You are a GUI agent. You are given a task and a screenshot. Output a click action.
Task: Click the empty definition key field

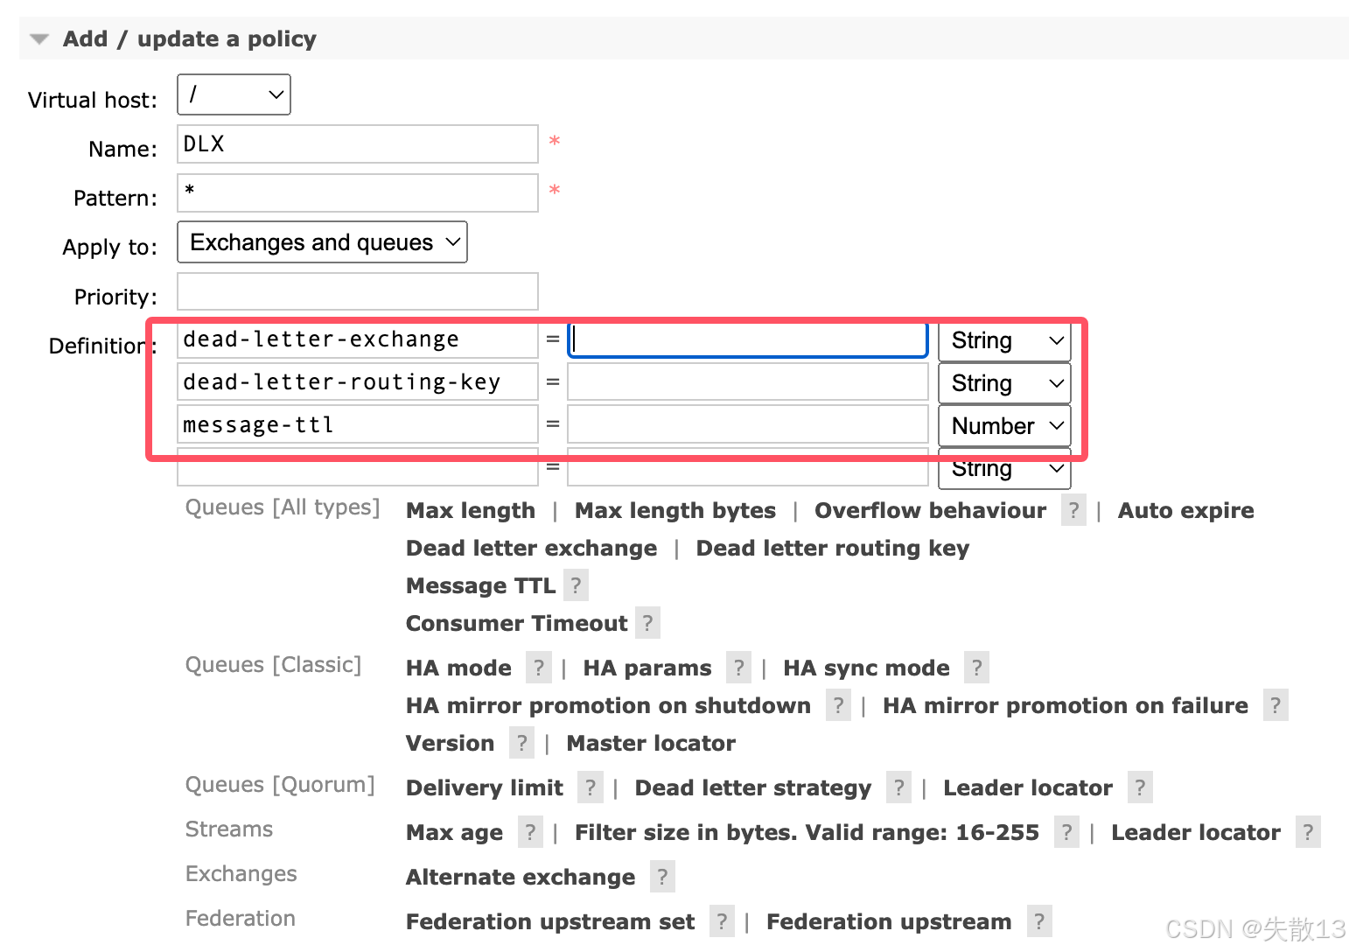click(x=358, y=468)
